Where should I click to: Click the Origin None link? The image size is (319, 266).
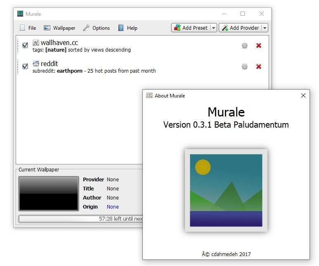[113, 207]
